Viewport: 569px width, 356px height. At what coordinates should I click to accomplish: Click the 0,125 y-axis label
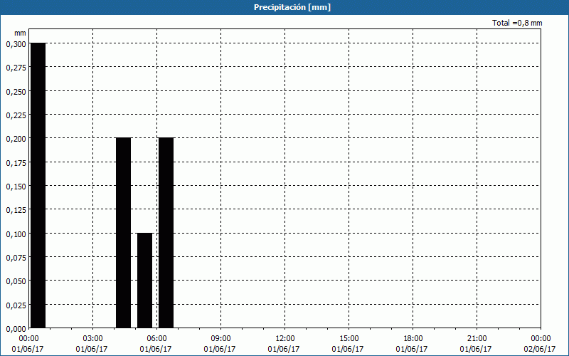point(16,210)
